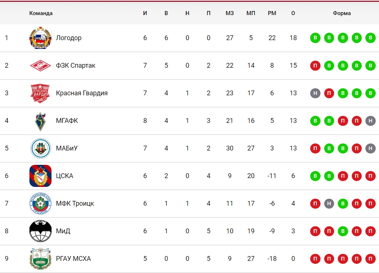Click the МГАФК team logo
The height and width of the screenshot is (273, 379).
pyautogui.click(x=40, y=121)
